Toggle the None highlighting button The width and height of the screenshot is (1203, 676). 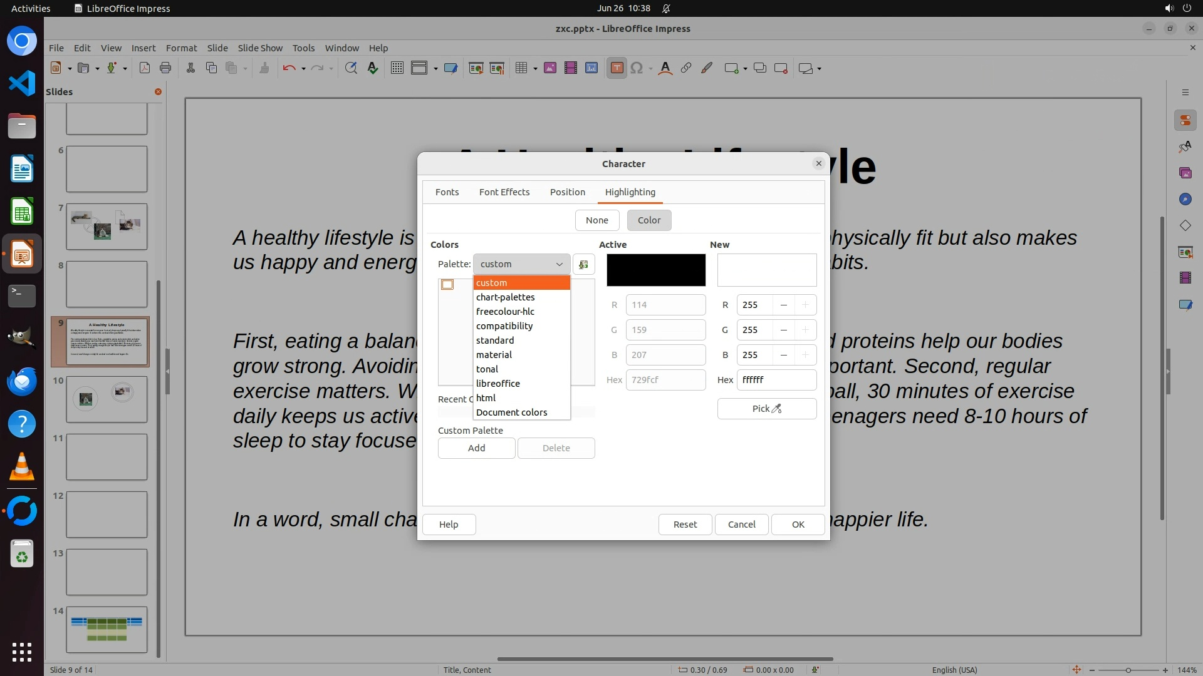tap(596, 220)
